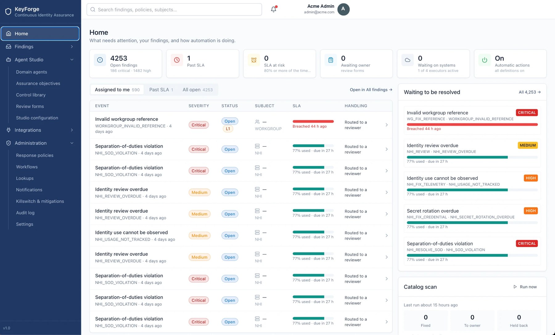Click the KeyForge shield logo icon
The image size is (555, 335).
[8, 12]
